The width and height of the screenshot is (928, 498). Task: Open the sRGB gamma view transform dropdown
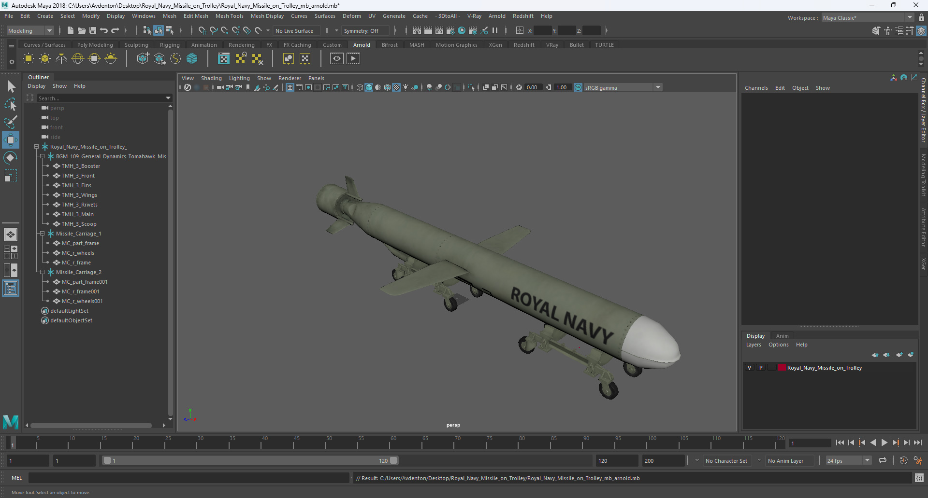coord(623,87)
